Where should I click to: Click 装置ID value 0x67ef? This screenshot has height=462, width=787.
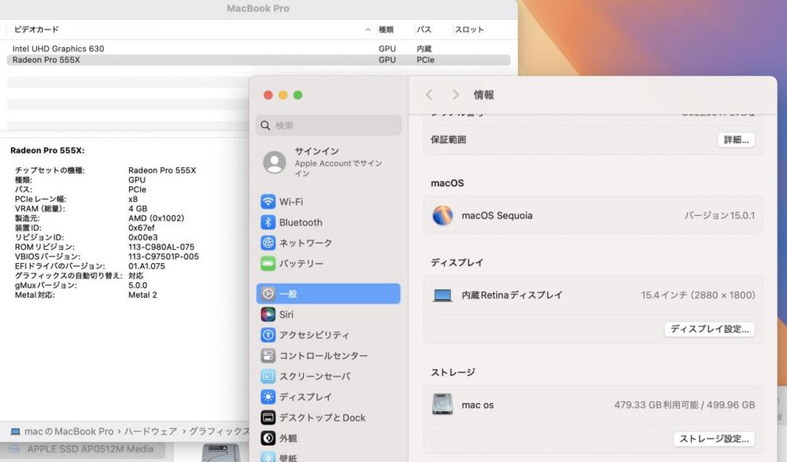click(x=141, y=228)
